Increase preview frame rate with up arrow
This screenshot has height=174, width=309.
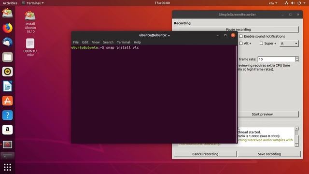(x=297, y=58)
